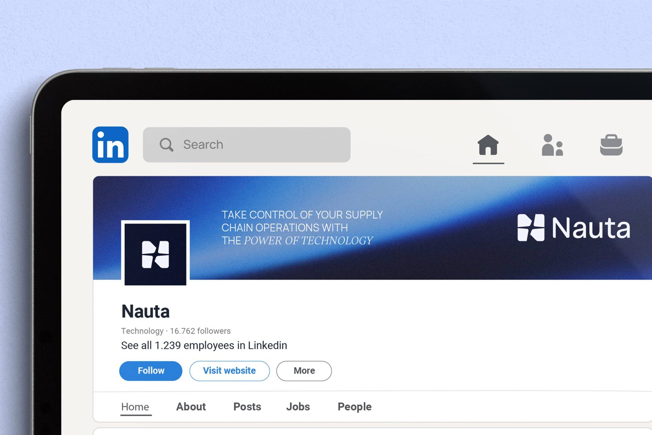Switch to the Posts tab
This screenshot has width=652, height=435.
tap(247, 407)
